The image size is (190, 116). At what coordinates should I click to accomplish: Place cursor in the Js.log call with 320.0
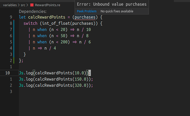click(x=56, y=85)
